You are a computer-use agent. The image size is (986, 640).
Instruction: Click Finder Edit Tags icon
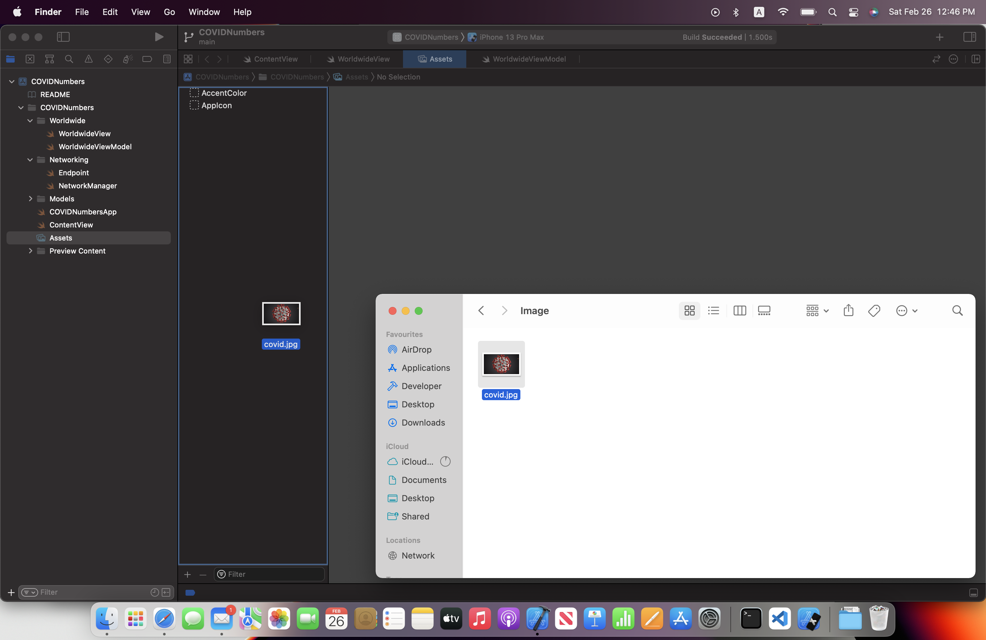tap(874, 311)
